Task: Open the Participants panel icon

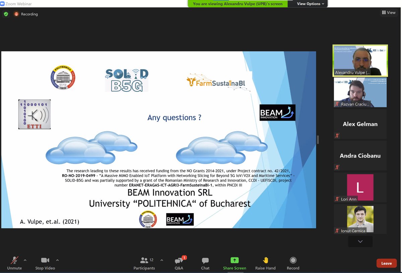Action: coord(144,260)
